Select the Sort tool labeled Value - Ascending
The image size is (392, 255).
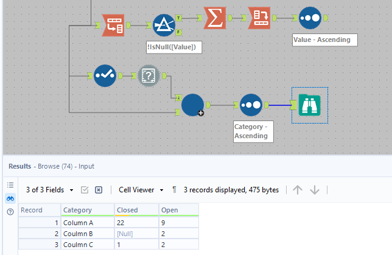click(310, 18)
